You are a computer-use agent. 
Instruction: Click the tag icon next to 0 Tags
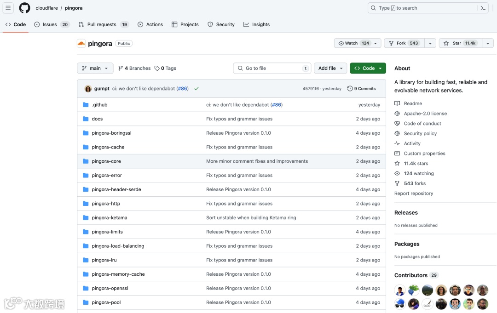157,68
